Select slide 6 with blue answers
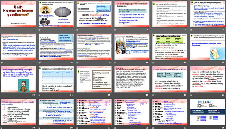The image size is (226, 129). (x=208, y=14)
